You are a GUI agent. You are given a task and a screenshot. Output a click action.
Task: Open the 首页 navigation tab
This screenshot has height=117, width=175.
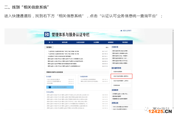51,42
